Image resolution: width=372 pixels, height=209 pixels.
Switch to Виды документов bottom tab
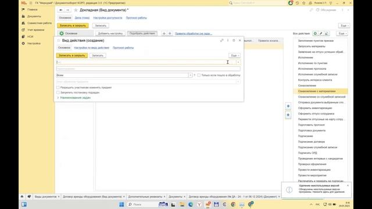[x=45, y=197]
